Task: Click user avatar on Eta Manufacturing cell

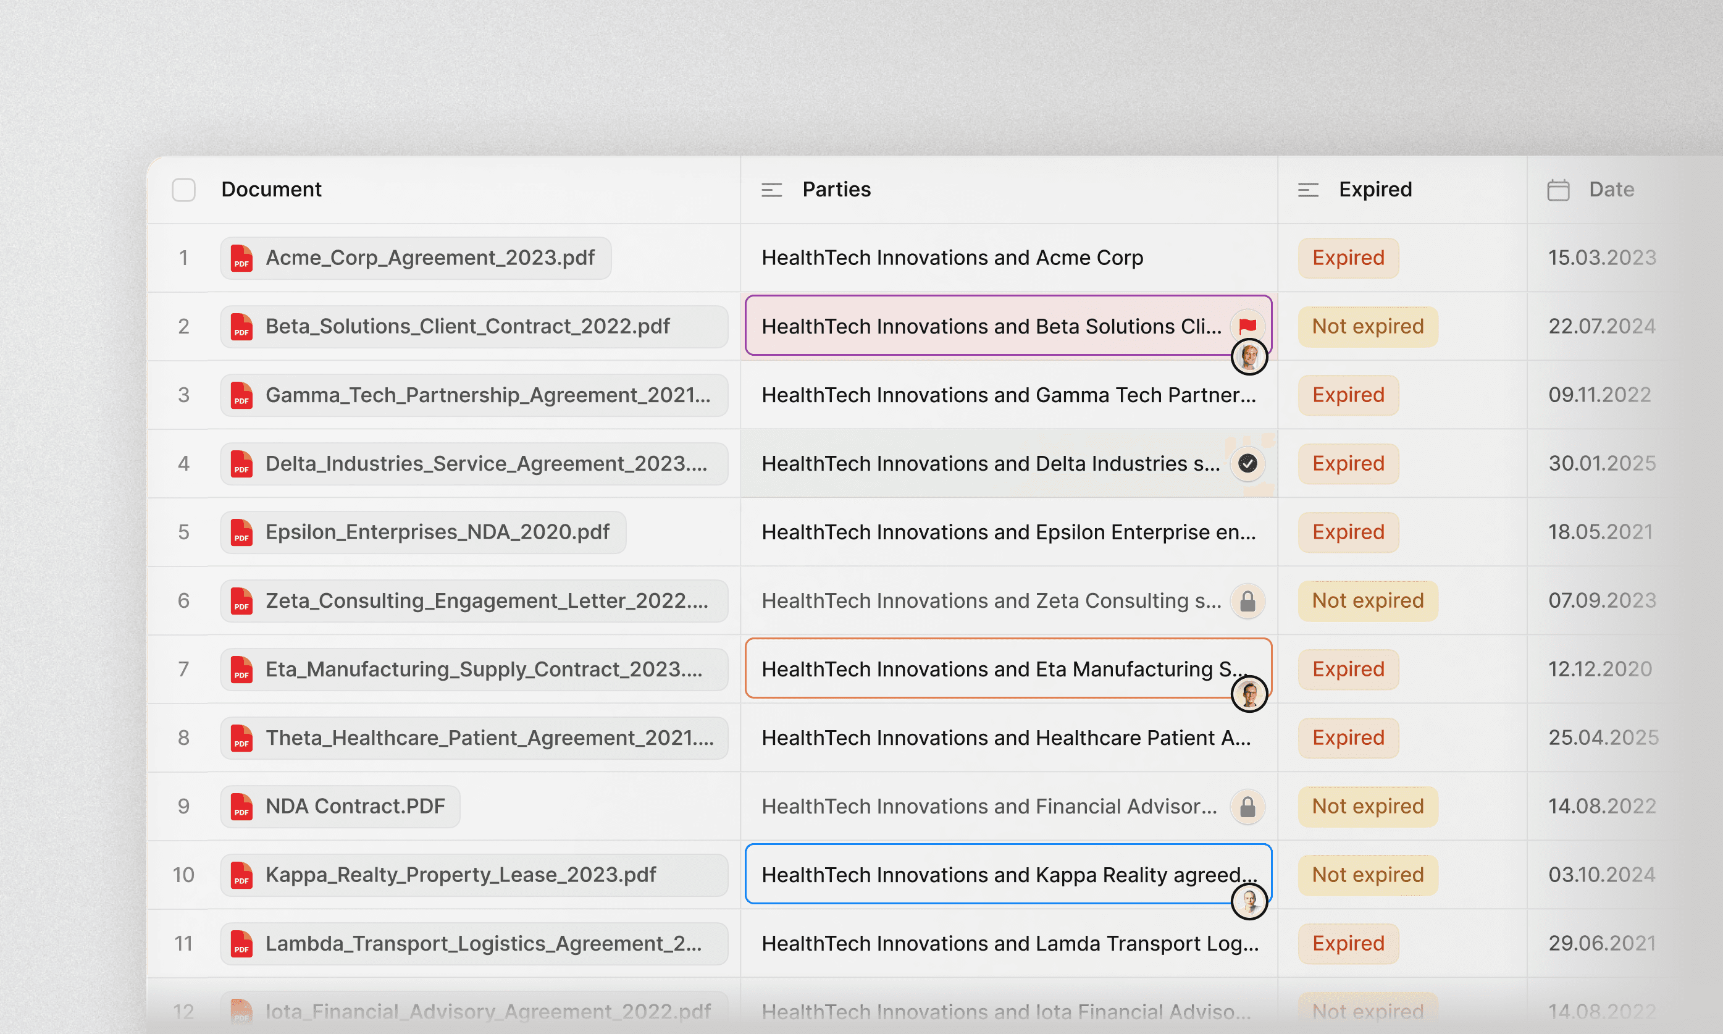Action: tap(1249, 694)
